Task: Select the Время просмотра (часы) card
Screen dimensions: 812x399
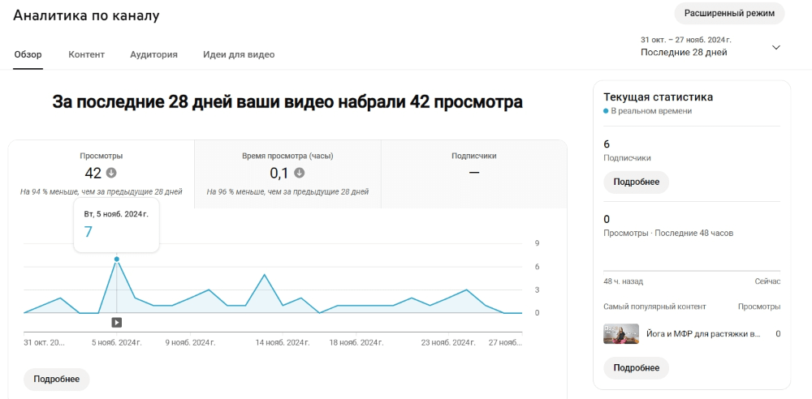Action: pos(288,174)
